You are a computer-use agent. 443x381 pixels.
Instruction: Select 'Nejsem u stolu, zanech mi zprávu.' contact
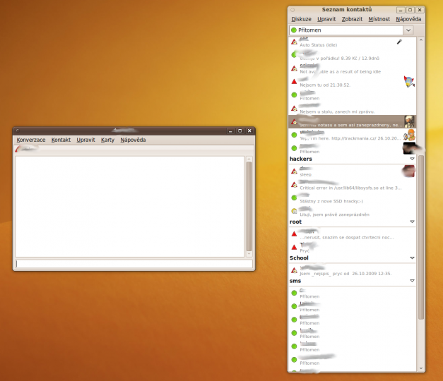[x=353, y=109]
